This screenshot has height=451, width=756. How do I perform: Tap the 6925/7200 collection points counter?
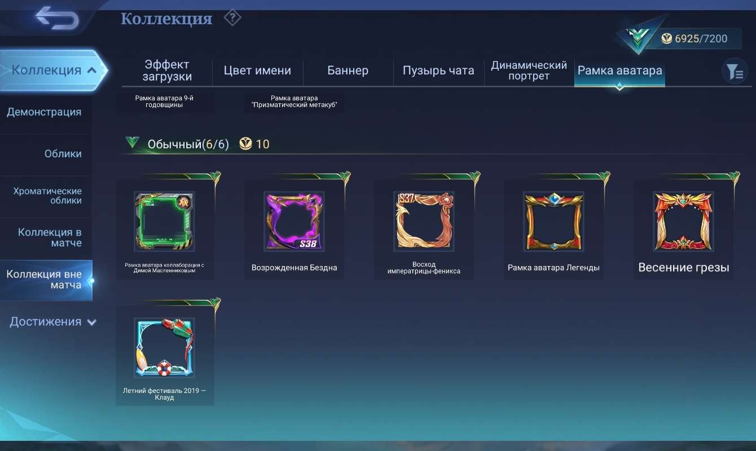point(701,39)
